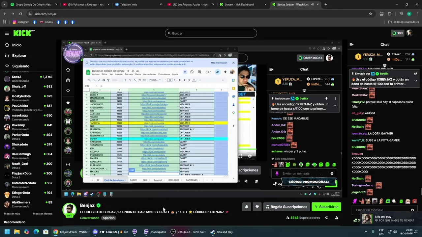This screenshot has width=422, height=237.
Task: Open the Kick hamburger menu
Action: [7, 33]
